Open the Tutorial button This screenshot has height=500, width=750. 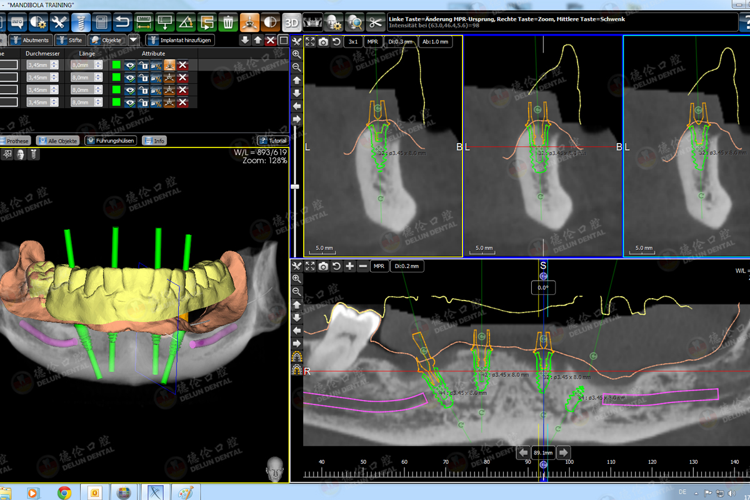(x=273, y=141)
